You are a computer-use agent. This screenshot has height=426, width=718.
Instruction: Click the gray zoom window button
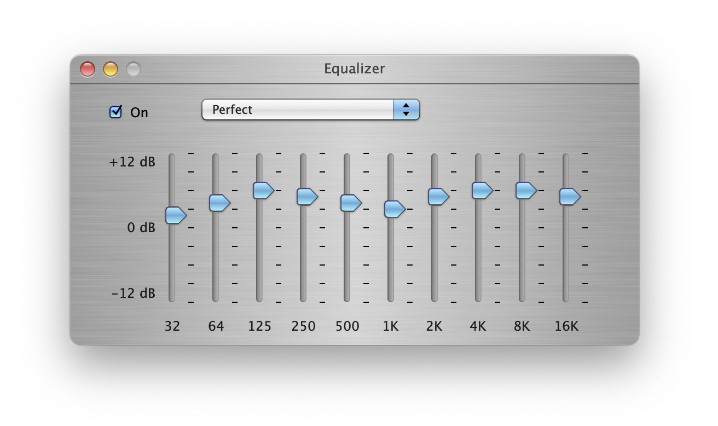[x=134, y=69]
